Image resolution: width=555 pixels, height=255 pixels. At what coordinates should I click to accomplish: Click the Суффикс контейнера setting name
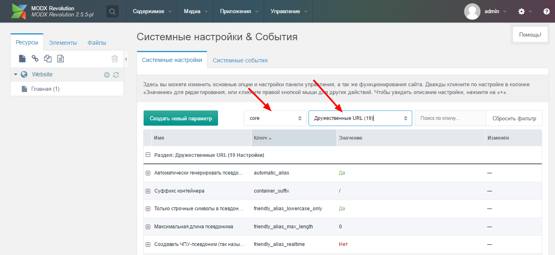[179, 191]
